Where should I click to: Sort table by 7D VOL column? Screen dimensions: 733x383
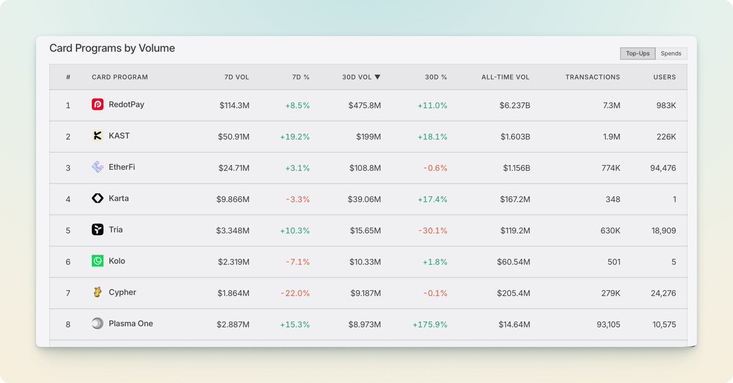[237, 77]
